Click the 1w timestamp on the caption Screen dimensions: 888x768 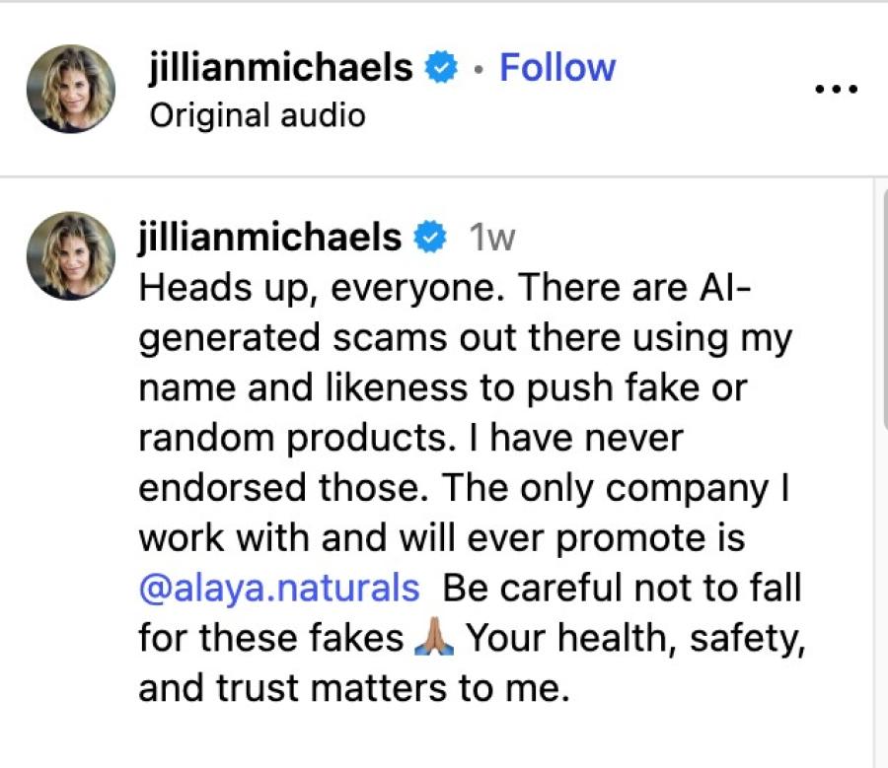coord(491,239)
